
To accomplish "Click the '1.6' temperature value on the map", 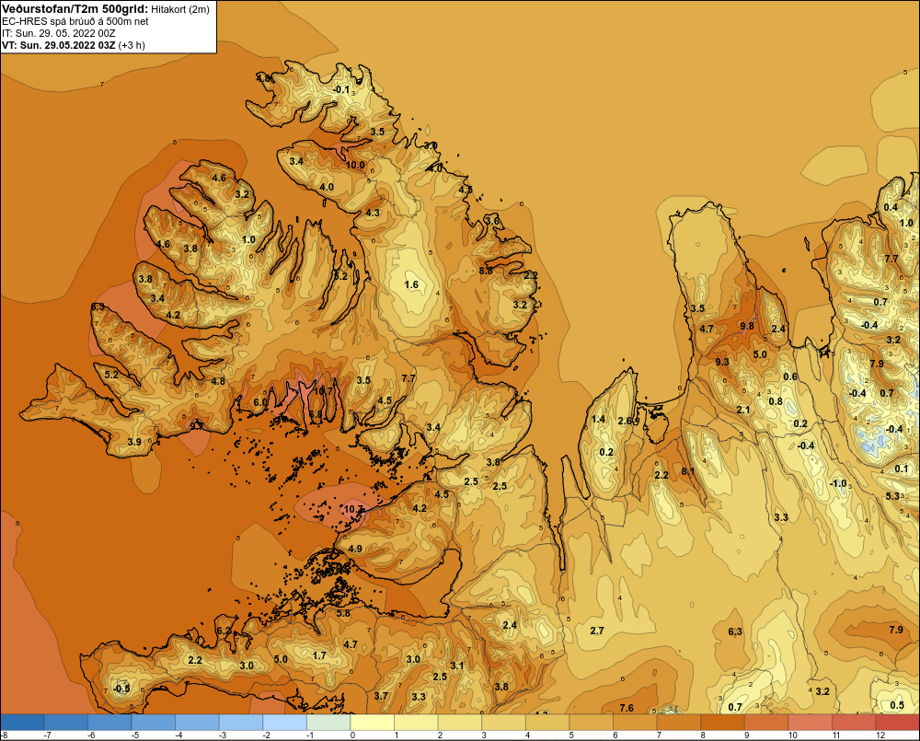I will (411, 284).
